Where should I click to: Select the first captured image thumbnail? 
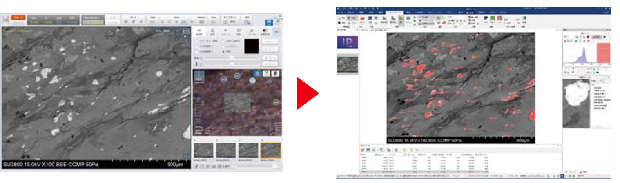(203, 150)
